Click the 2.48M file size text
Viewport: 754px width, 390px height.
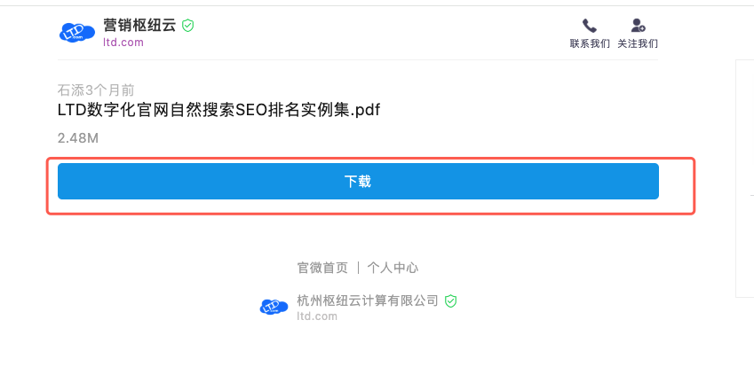pos(77,138)
